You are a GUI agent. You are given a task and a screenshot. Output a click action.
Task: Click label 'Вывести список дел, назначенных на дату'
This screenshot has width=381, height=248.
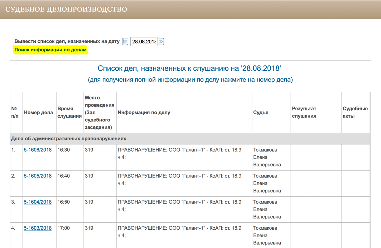point(67,42)
